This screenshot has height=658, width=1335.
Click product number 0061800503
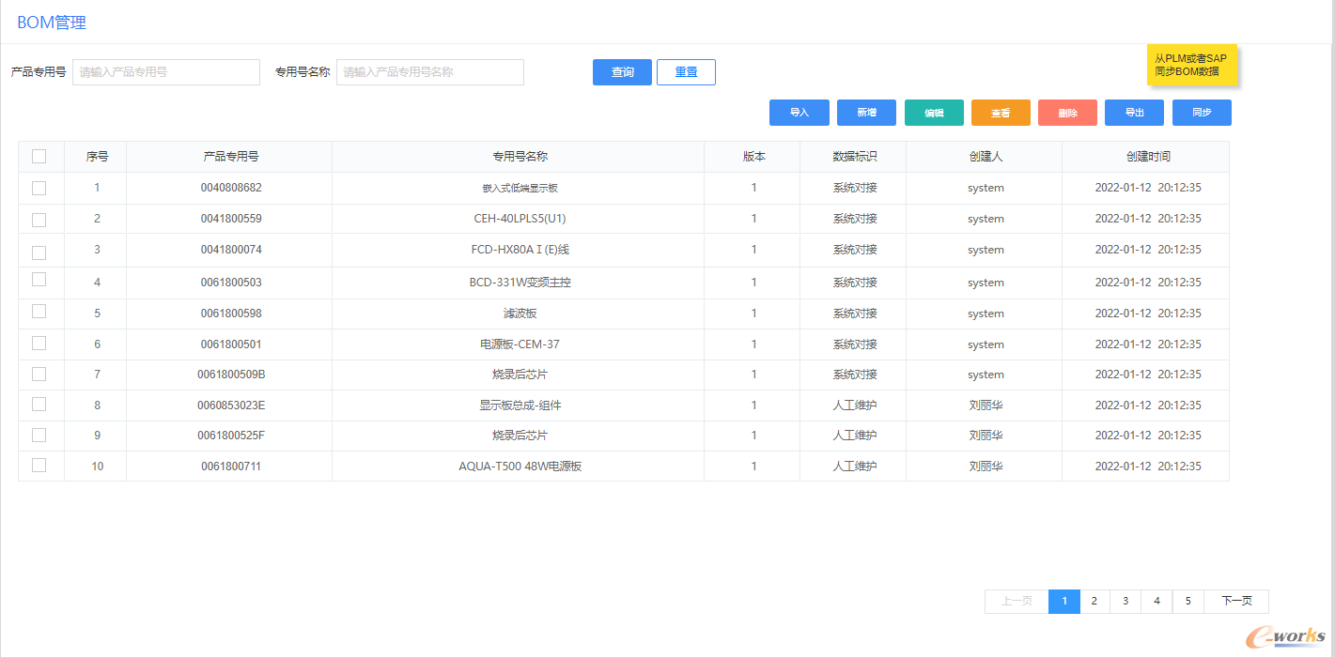pyautogui.click(x=231, y=283)
